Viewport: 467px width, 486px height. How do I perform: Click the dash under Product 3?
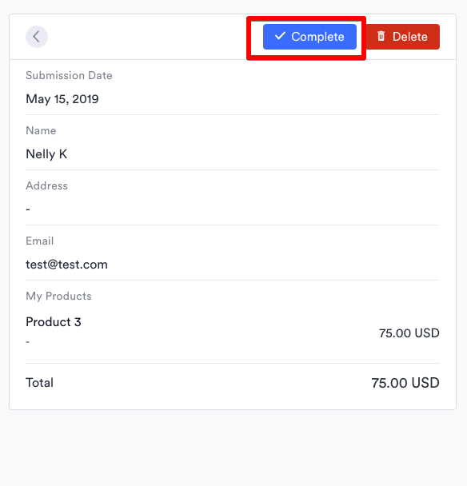point(28,341)
